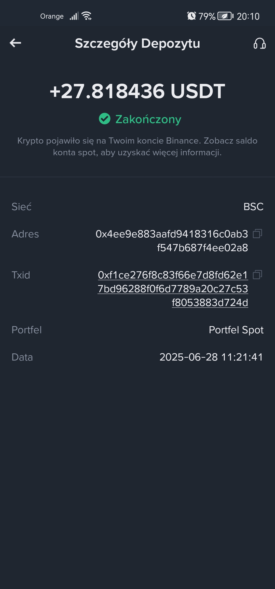Screen dimensions: 275x589
Task: Tap the Krypto pojawiło się description text
Action: [x=137, y=146]
